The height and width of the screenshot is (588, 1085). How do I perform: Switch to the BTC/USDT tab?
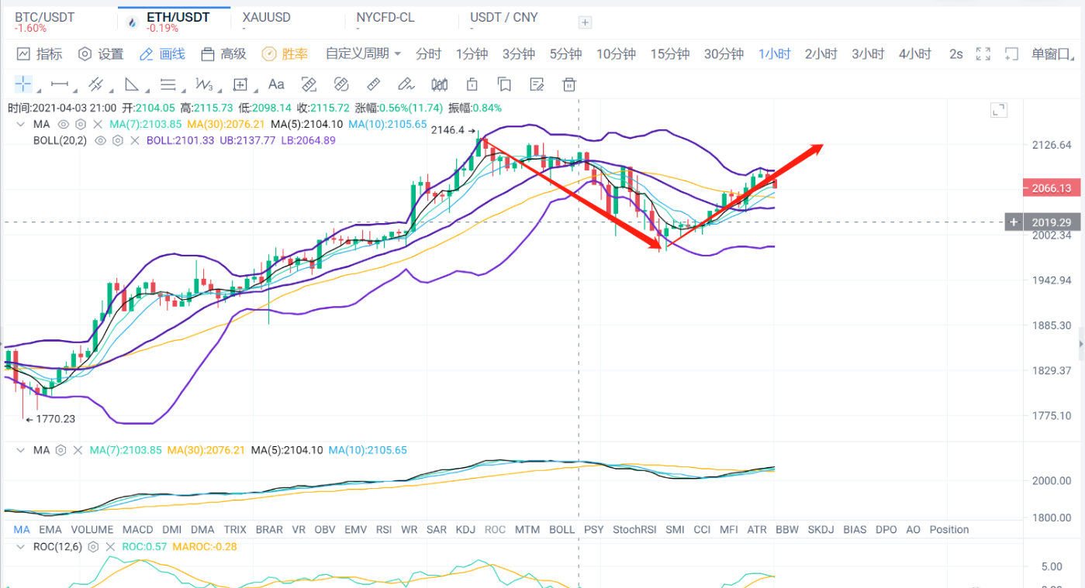[44, 17]
